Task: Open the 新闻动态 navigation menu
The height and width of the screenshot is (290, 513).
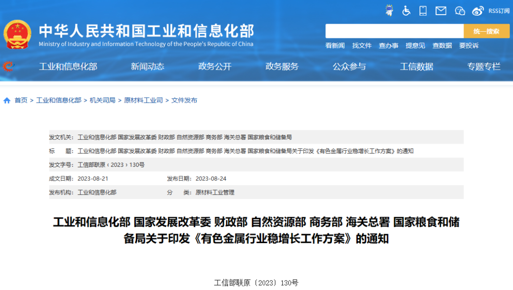Action: click(148, 66)
